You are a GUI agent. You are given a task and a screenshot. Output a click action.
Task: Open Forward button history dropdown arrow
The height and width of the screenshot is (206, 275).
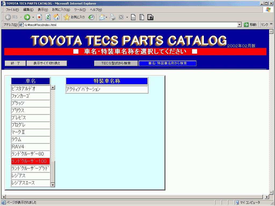(x=33, y=17)
